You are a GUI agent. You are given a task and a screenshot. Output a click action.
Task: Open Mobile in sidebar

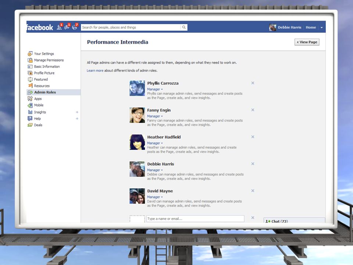pyautogui.click(x=39, y=105)
